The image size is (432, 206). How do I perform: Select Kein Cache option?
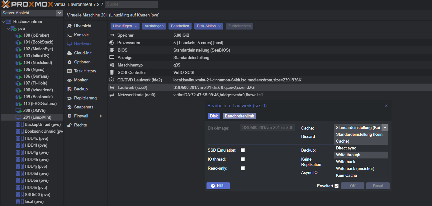(361, 176)
